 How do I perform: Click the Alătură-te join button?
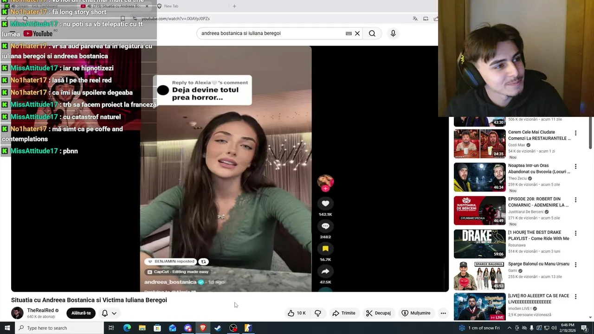point(81,313)
